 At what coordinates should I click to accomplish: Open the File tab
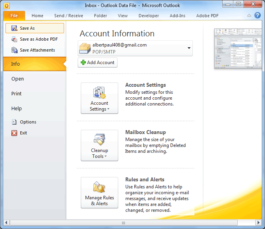point(14,16)
